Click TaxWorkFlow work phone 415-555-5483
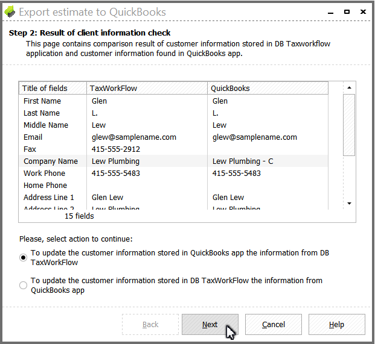The height and width of the screenshot is (344, 375). point(116,173)
